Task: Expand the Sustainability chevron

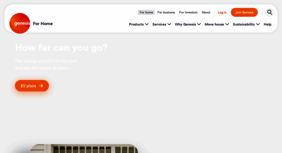Action: [258, 24]
